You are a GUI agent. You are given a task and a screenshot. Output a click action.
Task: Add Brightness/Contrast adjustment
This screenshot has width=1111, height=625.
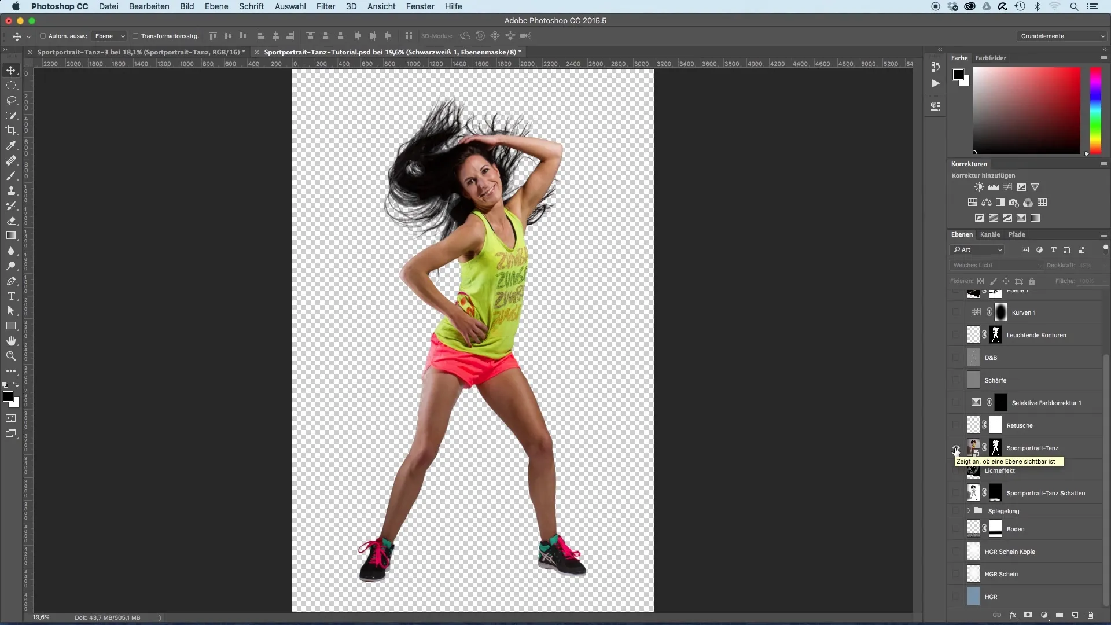[979, 187]
